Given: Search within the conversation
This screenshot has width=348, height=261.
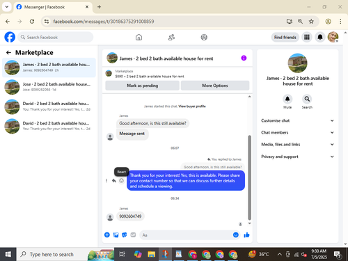Looking at the screenshot, I should pos(307,99).
